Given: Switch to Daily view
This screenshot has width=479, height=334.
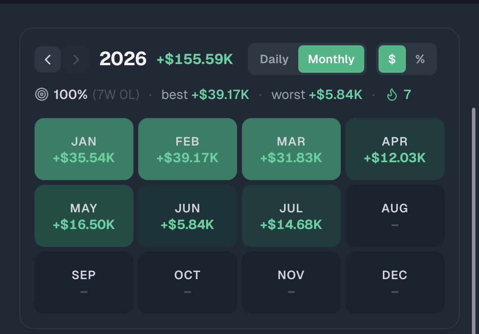Looking at the screenshot, I should click(x=274, y=59).
